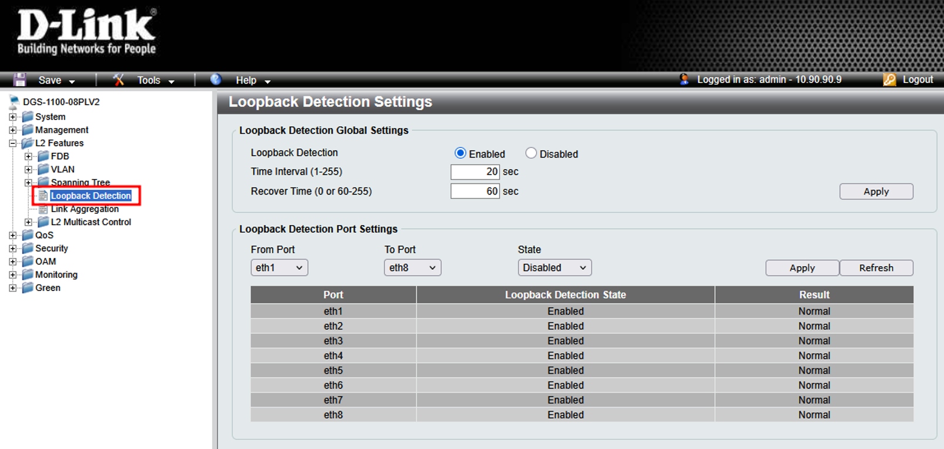Click the Security folder icon
Screen dimensions: 944x449
28,248
